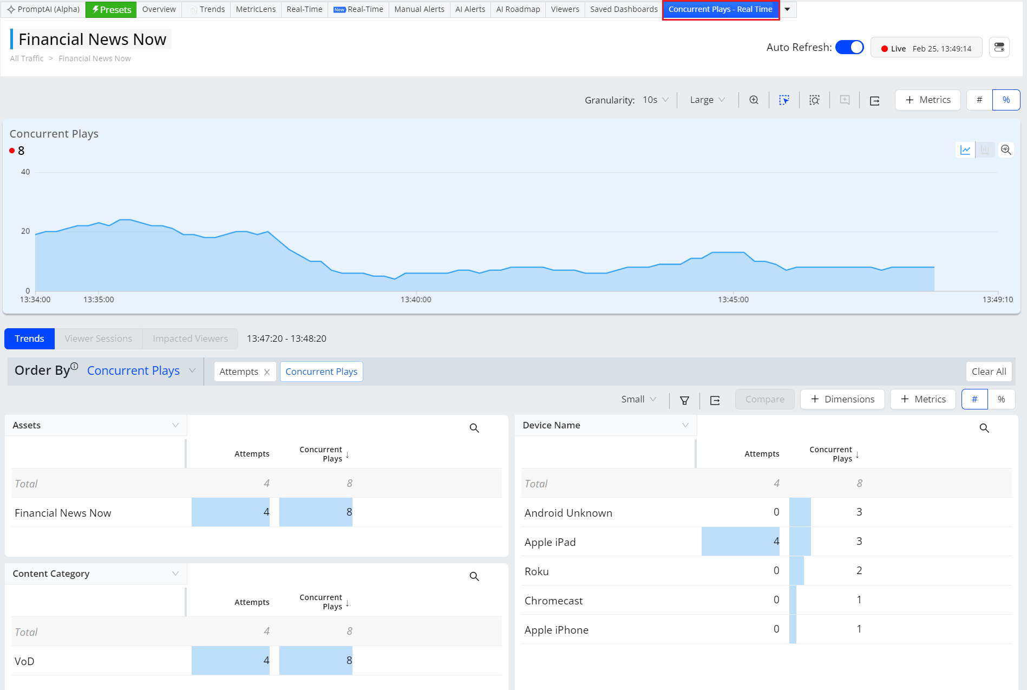Click the Compare button

(765, 400)
